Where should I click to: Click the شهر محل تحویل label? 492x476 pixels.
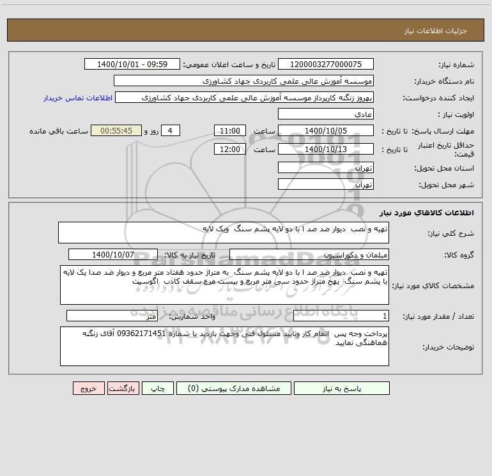pyautogui.click(x=446, y=185)
